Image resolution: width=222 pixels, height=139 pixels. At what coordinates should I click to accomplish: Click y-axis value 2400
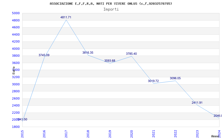[16, 106]
